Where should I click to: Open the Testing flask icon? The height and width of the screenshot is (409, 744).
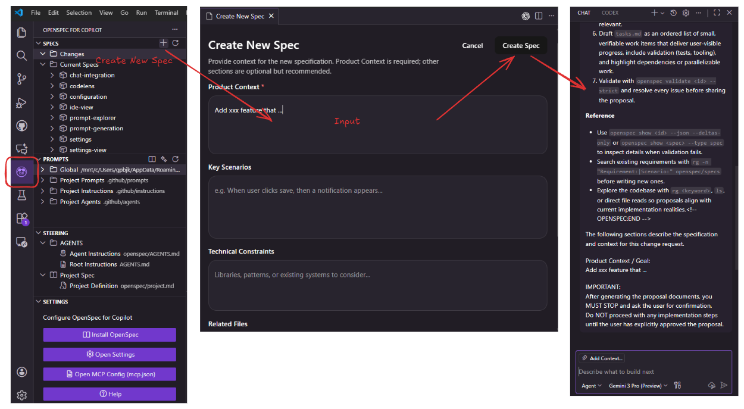(22, 195)
